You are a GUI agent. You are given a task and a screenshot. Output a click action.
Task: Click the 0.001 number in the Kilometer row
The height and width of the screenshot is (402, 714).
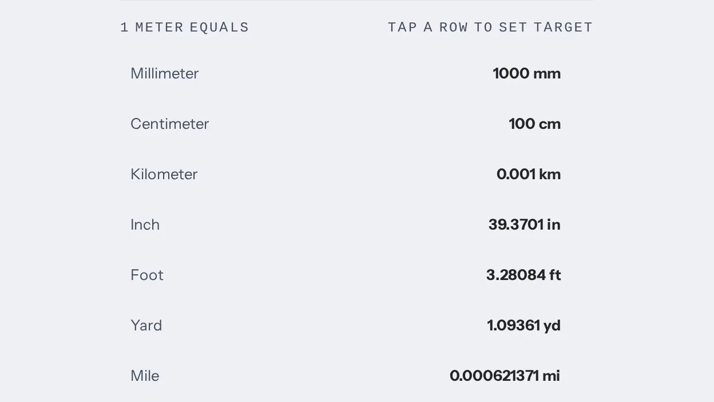(x=516, y=174)
